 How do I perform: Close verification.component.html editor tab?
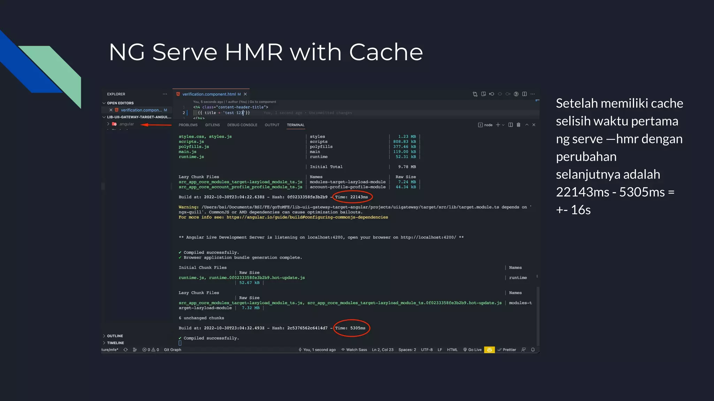pyautogui.click(x=245, y=94)
